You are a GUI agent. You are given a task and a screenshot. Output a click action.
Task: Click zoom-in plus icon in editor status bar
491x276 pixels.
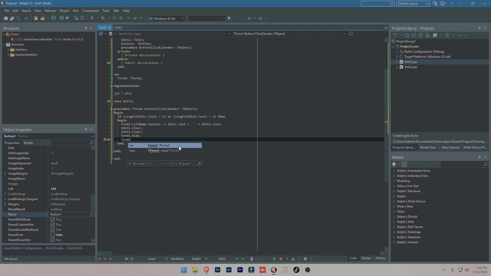274,259
